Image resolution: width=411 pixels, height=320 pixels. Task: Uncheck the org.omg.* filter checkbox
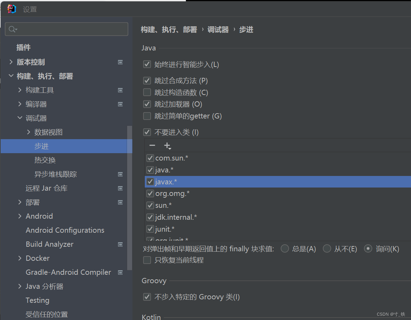click(150, 193)
